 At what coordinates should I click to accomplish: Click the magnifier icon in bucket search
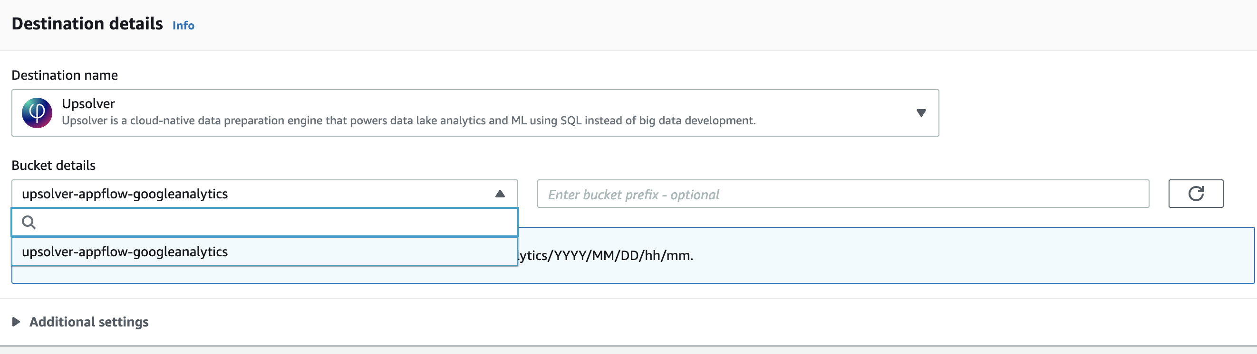tap(29, 223)
